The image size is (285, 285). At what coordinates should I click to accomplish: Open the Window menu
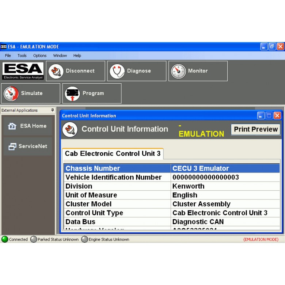click(x=60, y=56)
